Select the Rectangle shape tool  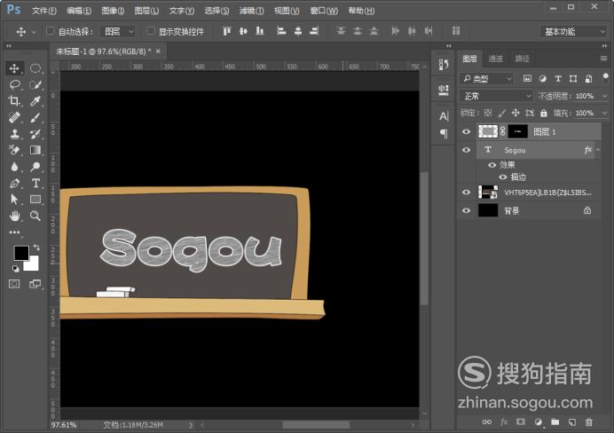pyautogui.click(x=35, y=200)
